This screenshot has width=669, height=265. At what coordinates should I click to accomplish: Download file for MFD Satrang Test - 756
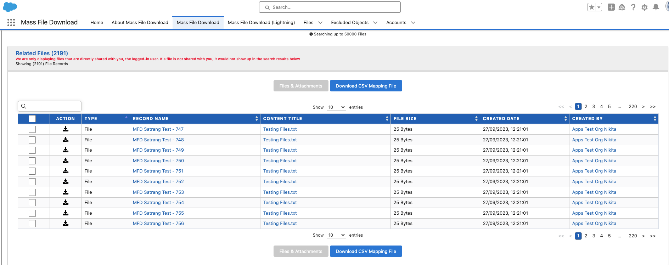tap(66, 223)
